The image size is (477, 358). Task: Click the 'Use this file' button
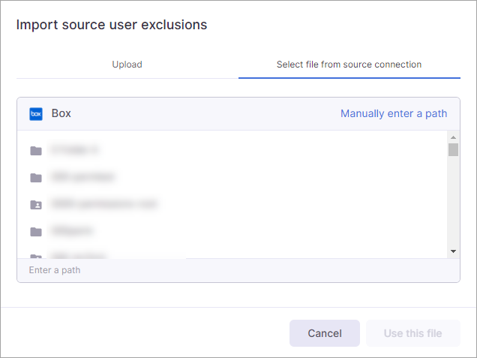click(412, 333)
